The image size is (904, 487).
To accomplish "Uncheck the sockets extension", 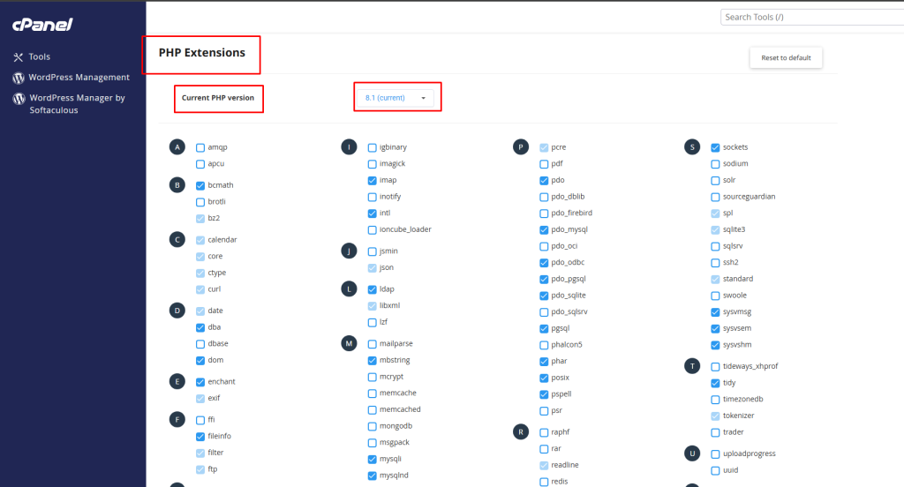I will pos(715,147).
